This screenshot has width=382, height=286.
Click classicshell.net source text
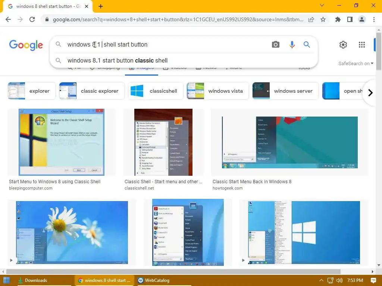139,188
